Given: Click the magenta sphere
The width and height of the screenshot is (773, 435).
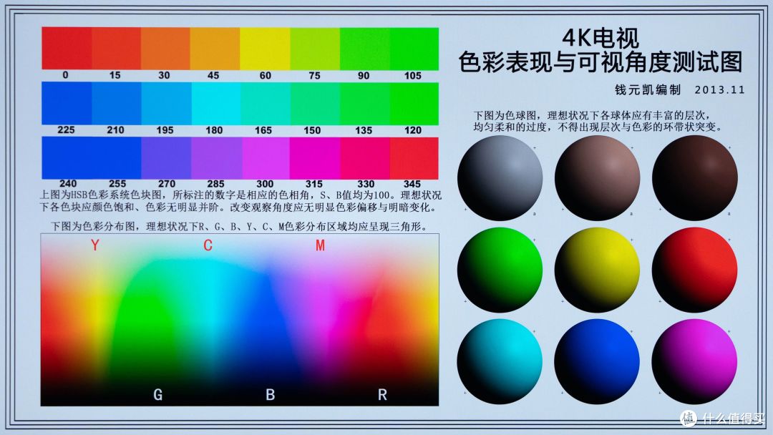Looking at the screenshot, I should (695, 361).
